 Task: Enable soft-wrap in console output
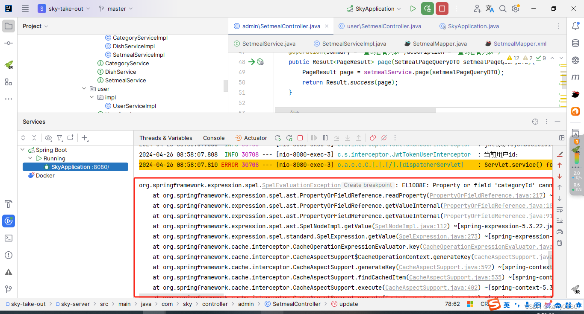point(560,209)
